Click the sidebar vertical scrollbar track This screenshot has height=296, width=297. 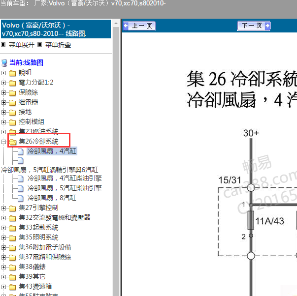click(x=116, y=161)
